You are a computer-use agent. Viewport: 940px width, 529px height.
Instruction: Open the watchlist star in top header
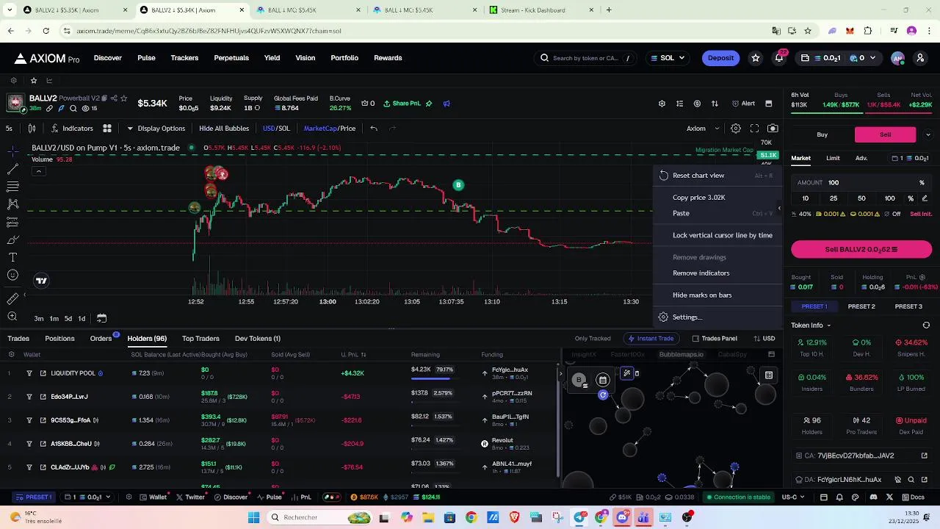point(755,58)
